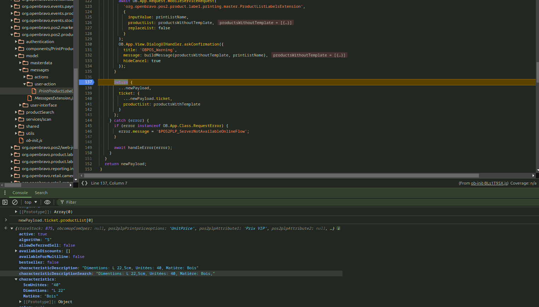Select the Console drawer tab
Viewport: 539px width, 307px height.
[x=20, y=193]
